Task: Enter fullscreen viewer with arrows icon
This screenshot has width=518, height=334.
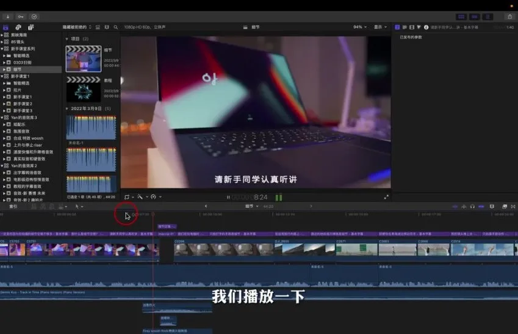Action: pyautogui.click(x=386, y=197)
